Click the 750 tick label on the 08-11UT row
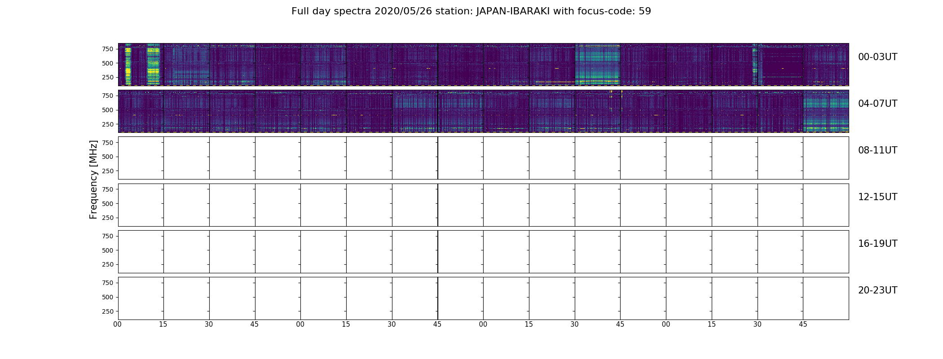Viewport: 943px width, 359px height. pos(107,142)
